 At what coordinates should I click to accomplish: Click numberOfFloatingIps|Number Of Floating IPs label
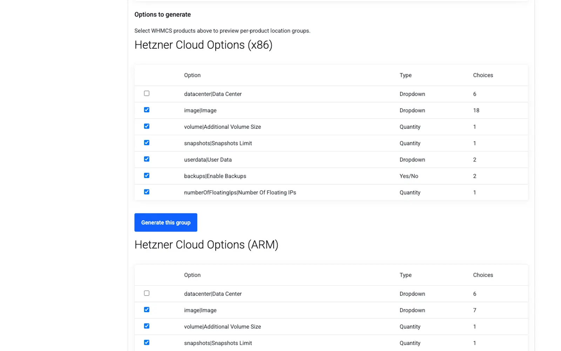coord(240,193)
